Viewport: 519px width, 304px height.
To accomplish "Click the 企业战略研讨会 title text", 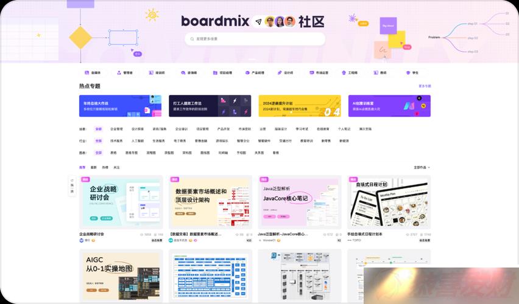I will pyautogui.click(x=92, y=234).
